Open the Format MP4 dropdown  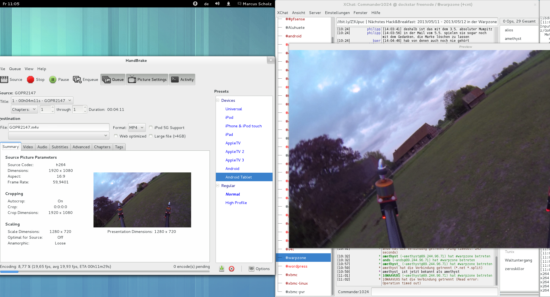pos(137,128)
